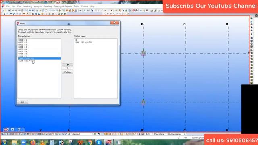Screen dimensions: 258x145
Task: Confirm the Views dialog with OK
Action: tap(23, 102)
